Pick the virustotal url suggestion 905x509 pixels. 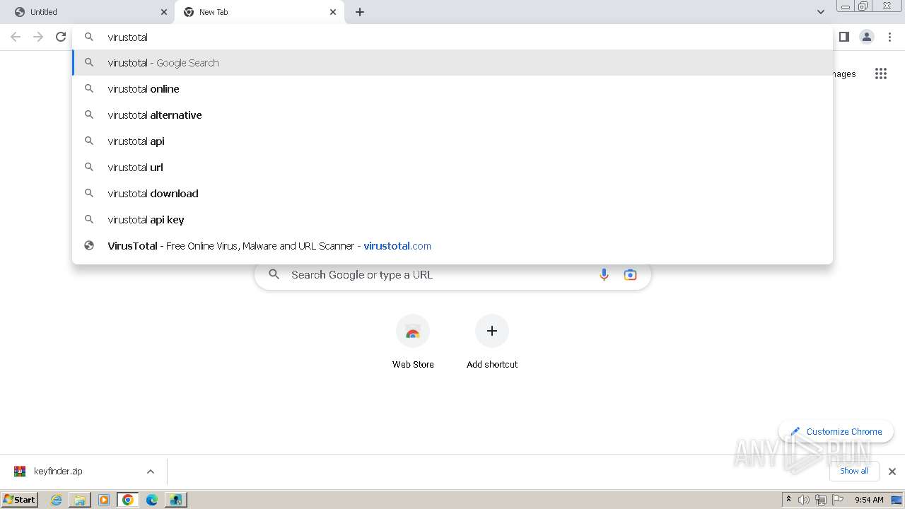click(x=452, y=168)
